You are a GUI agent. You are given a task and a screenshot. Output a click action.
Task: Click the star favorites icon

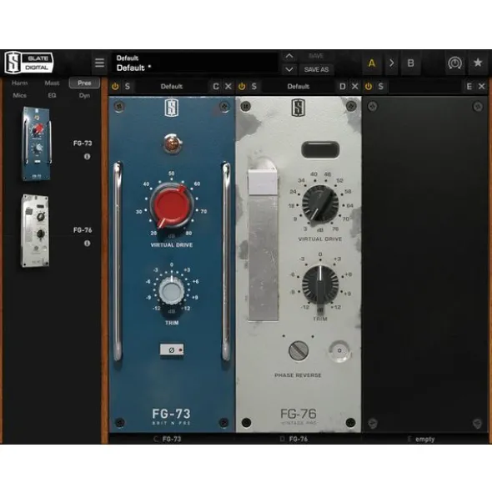[478, 63]
